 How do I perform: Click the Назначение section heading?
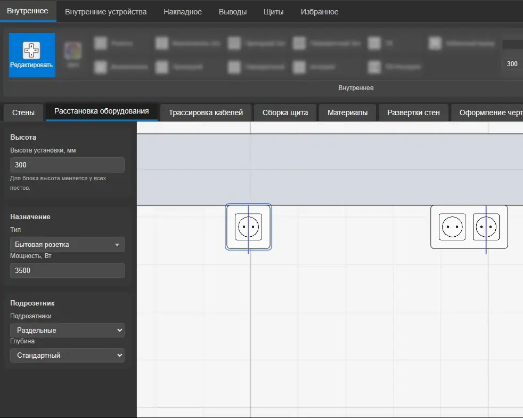[x=30, y=216]
